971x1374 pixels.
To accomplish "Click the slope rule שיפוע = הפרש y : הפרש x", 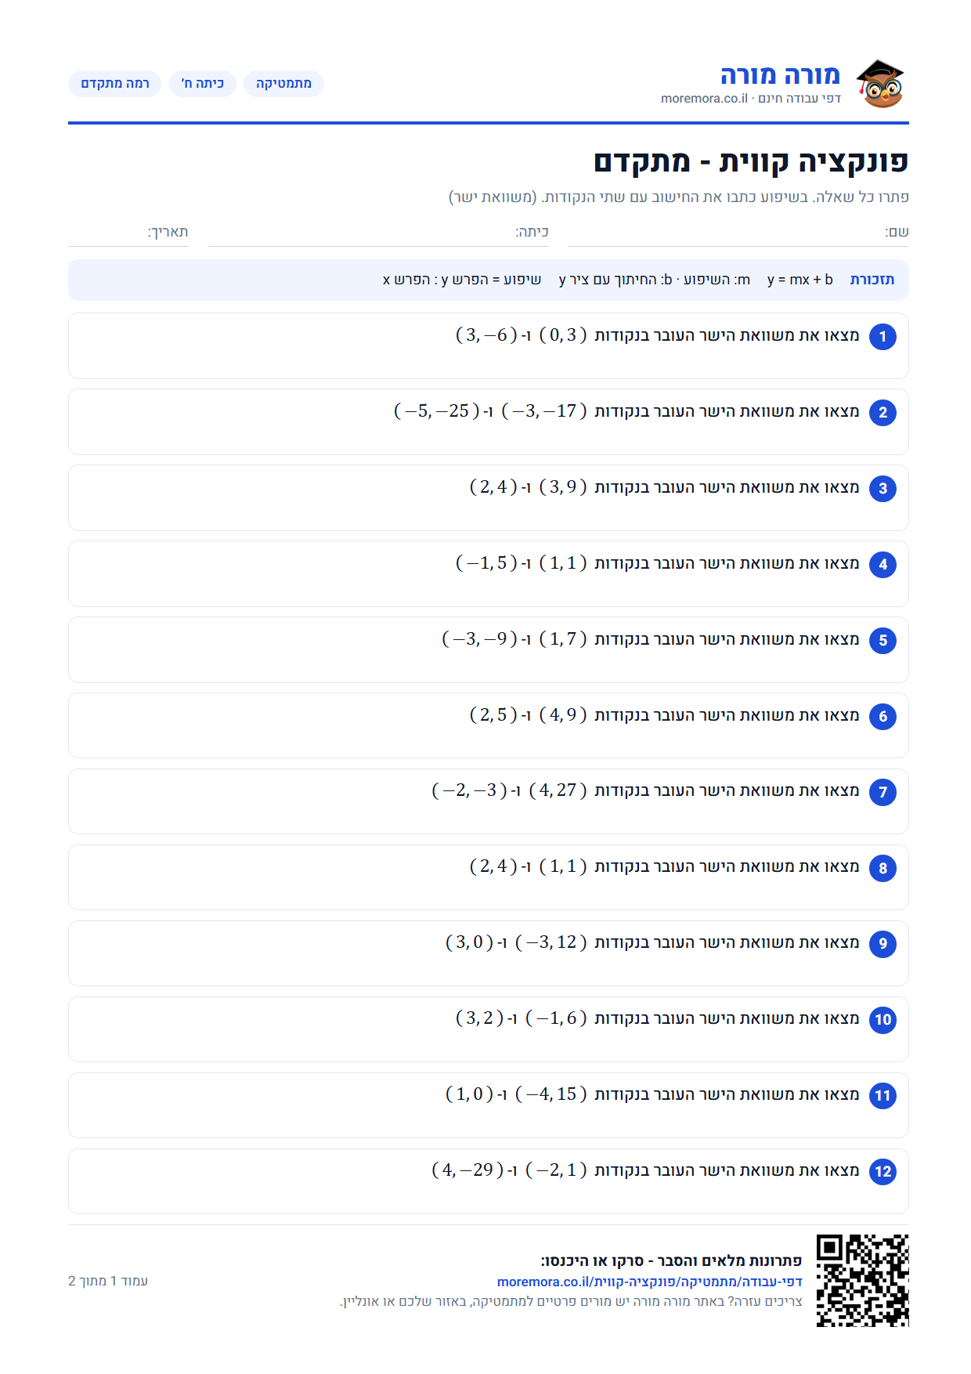I will click(x=462, y=280).
